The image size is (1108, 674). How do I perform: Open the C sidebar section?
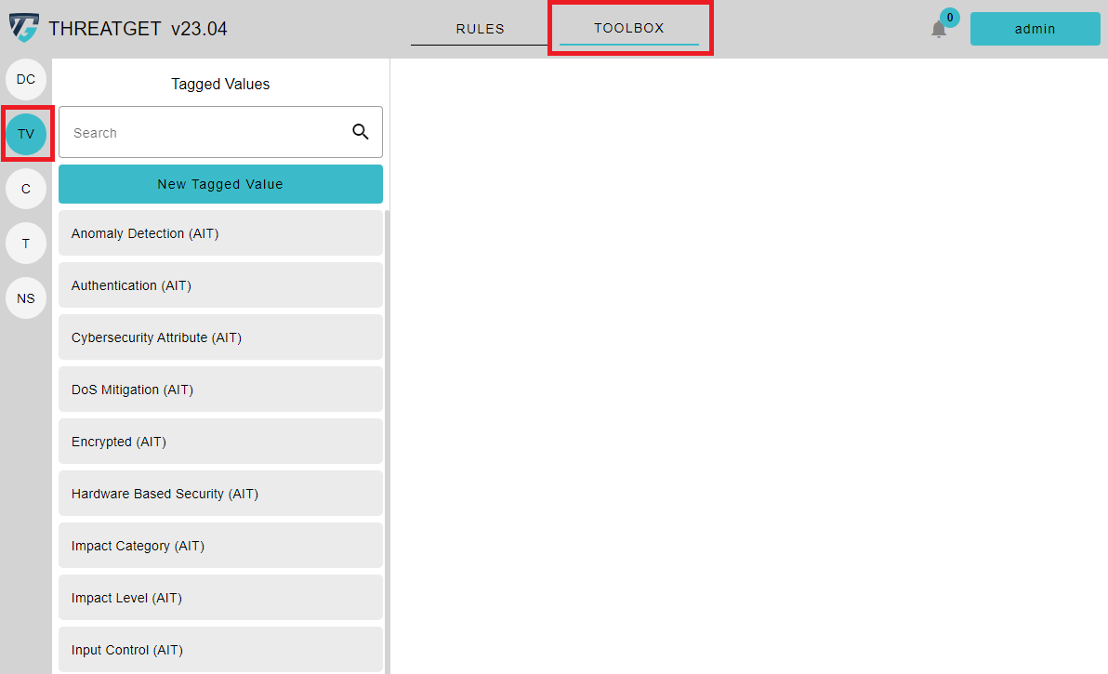coord(26,189)
